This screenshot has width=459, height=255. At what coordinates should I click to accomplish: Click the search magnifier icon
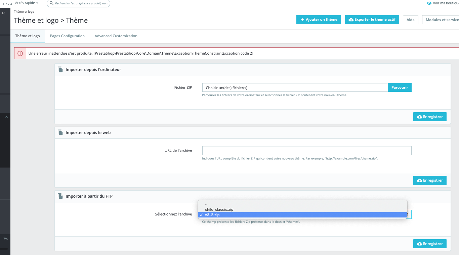click(x=51, y=3)
